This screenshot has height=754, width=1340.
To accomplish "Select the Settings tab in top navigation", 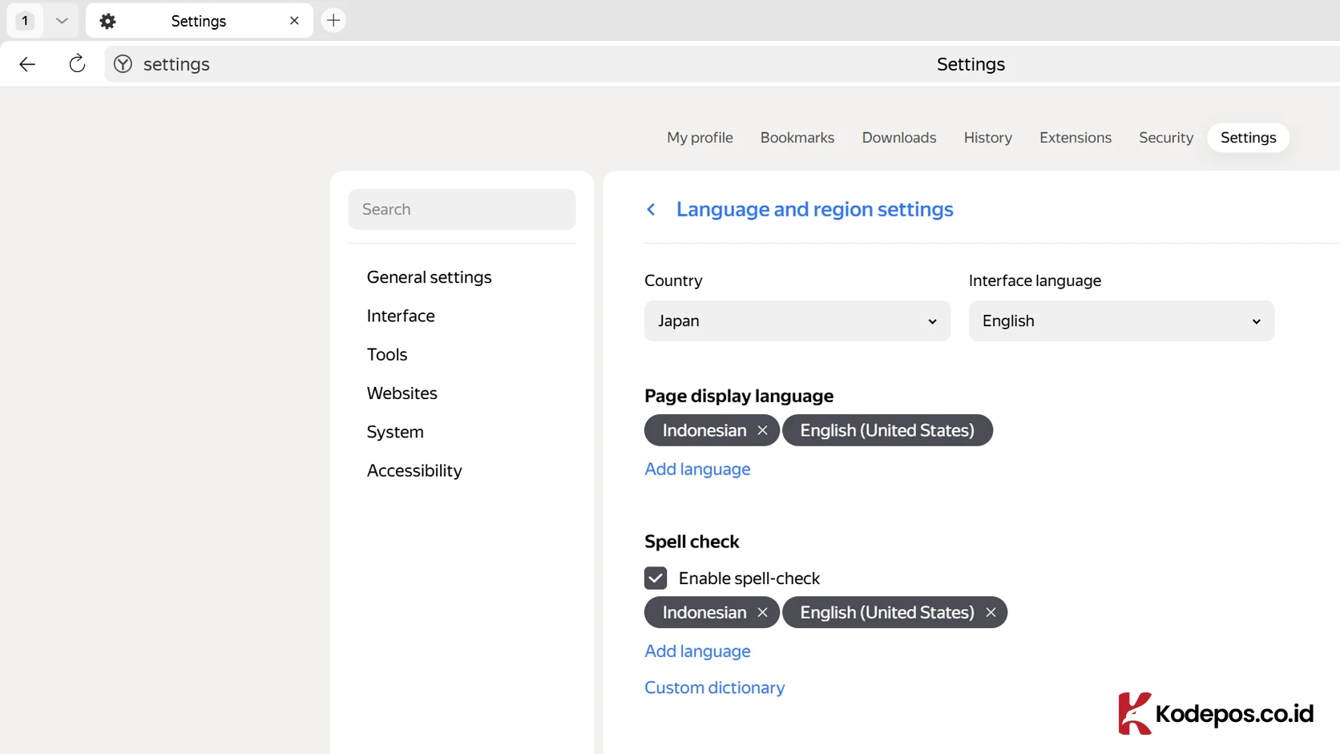I will (1248, 137).
